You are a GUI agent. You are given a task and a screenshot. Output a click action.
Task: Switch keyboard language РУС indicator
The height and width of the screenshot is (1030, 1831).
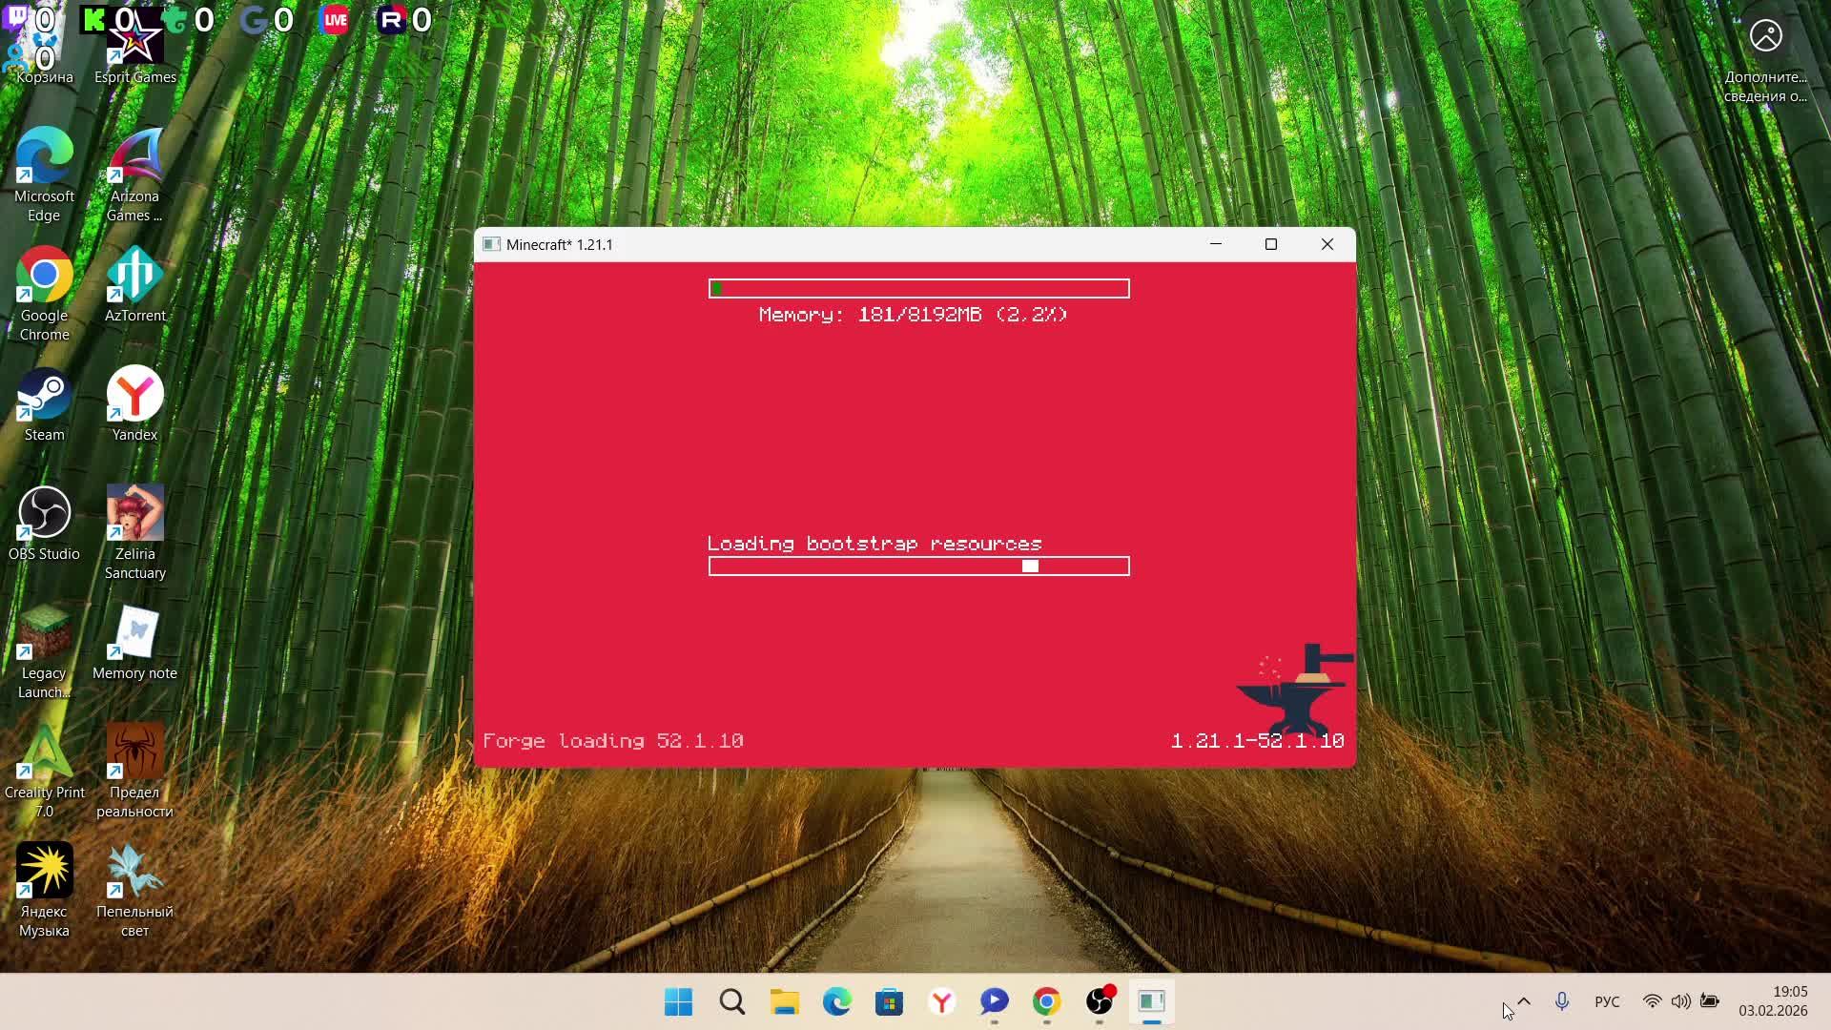(1607, 1001)
